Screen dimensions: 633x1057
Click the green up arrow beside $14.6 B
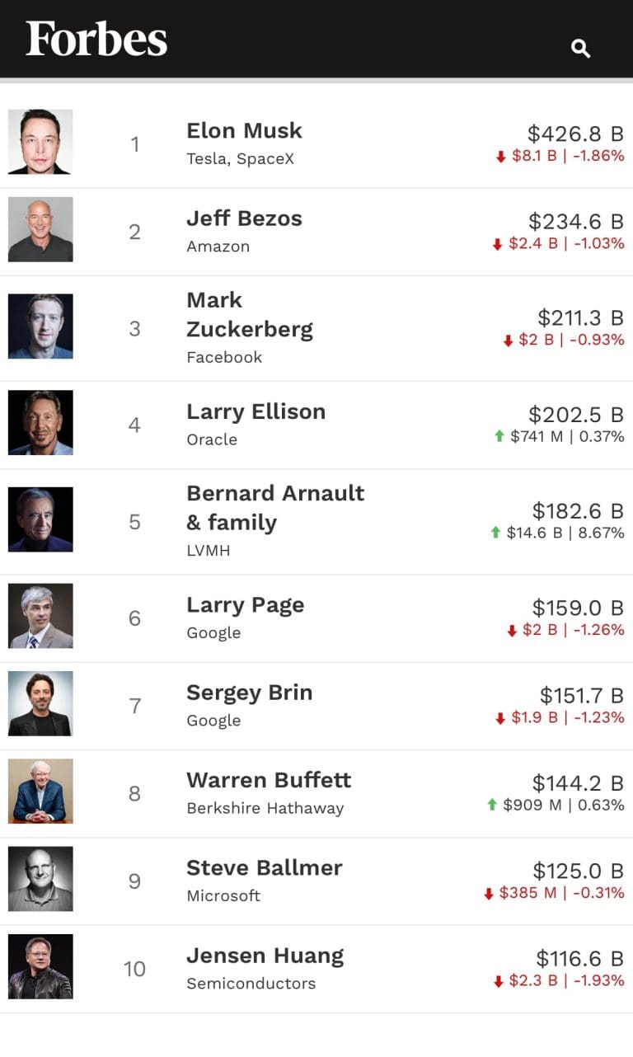(x=495, y=533)
